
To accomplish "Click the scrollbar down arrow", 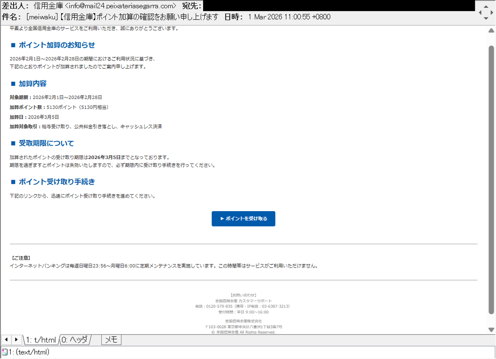I will coord(491,329).
